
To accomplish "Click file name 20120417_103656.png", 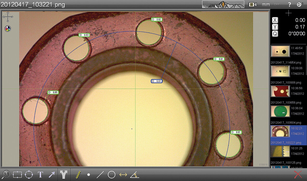I will pos(286,103).
